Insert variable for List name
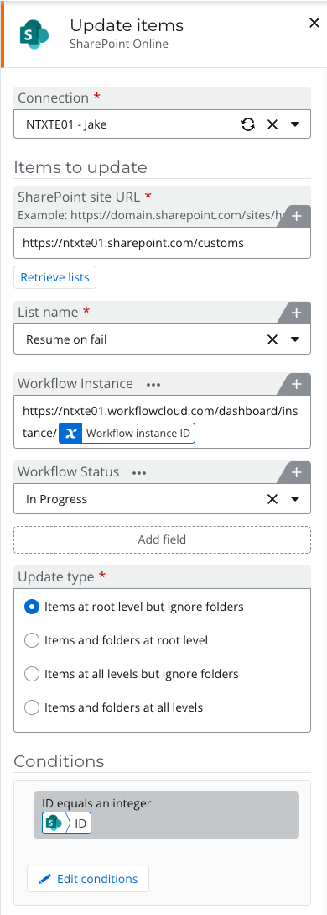 click(x=296, y=313)
